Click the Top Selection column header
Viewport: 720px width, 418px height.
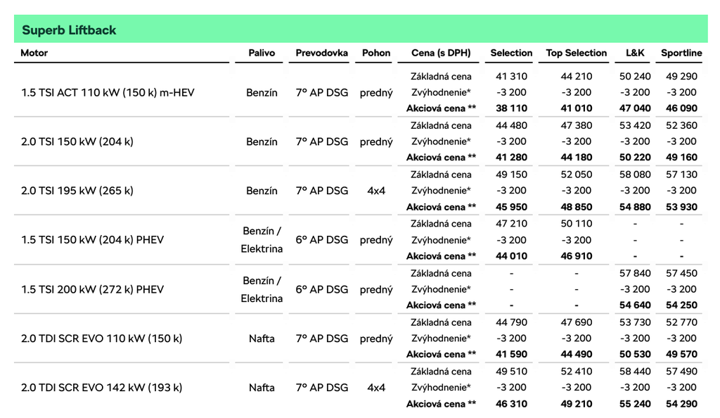point(576,53)
